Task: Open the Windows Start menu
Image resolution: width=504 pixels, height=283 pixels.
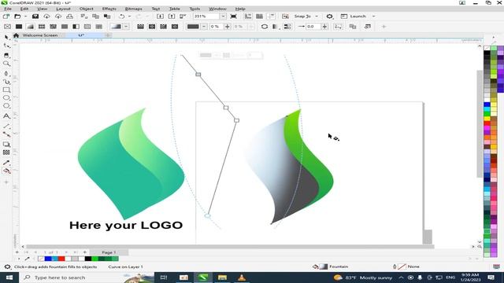Action: coord(9,277)
